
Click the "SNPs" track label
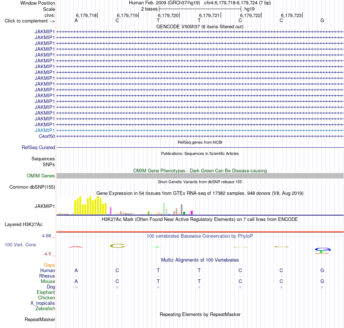(x=49, y=164)
